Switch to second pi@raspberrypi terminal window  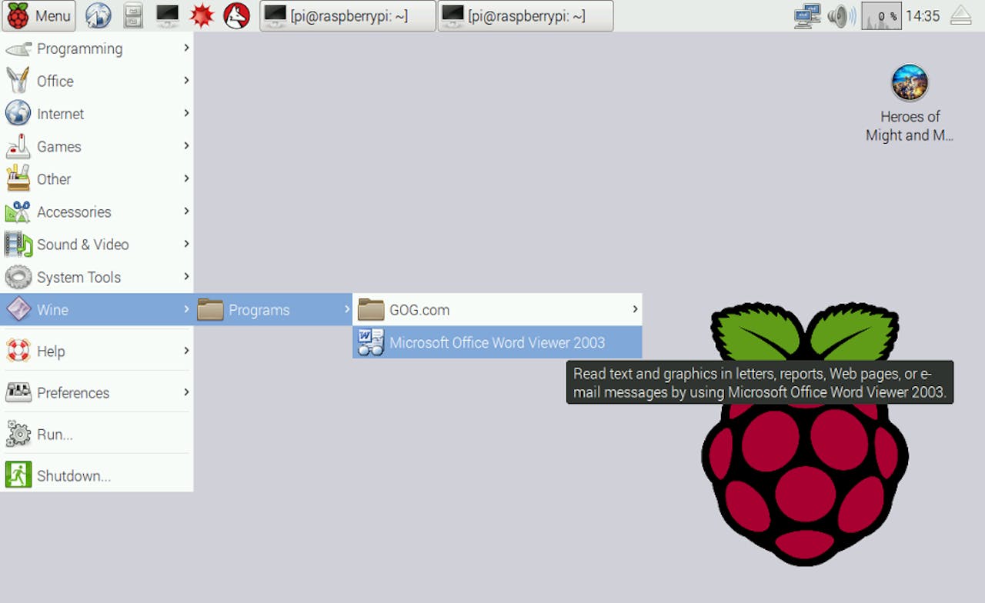[x=526, y=15]
